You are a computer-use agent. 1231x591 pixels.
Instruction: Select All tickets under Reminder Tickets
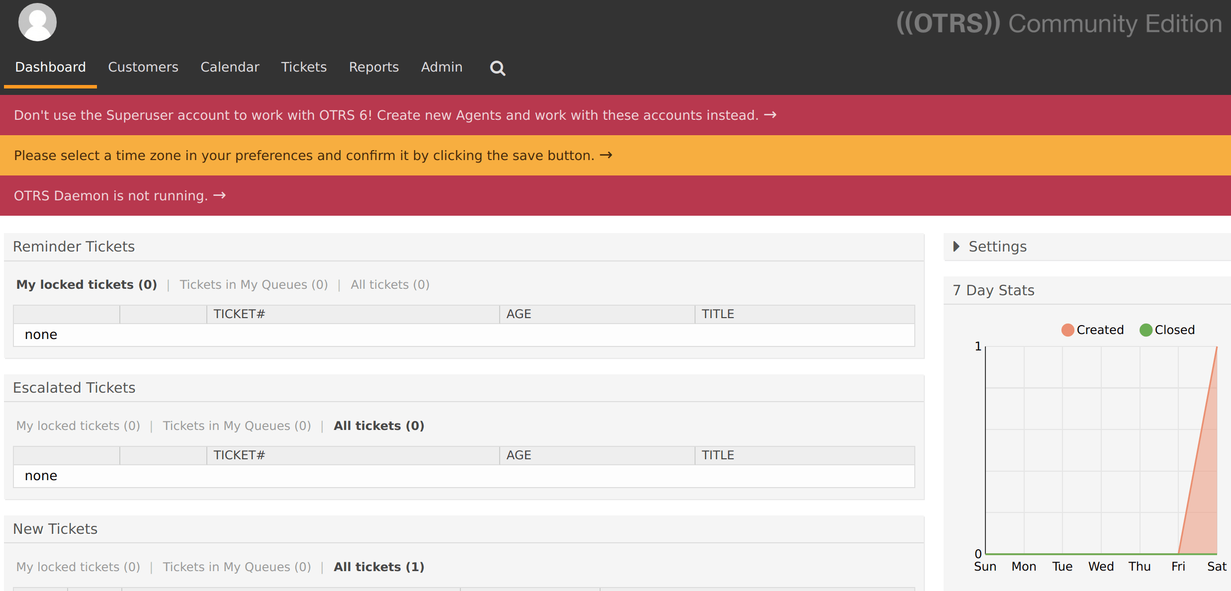[390, 285]
